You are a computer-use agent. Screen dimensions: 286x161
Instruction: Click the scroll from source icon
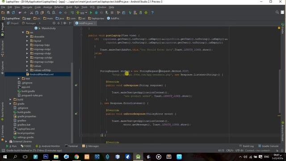(54, 23)
